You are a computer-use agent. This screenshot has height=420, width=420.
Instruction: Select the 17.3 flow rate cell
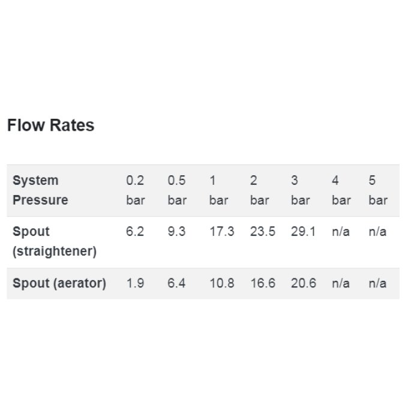pyautogui.click(x=222, y=232)
